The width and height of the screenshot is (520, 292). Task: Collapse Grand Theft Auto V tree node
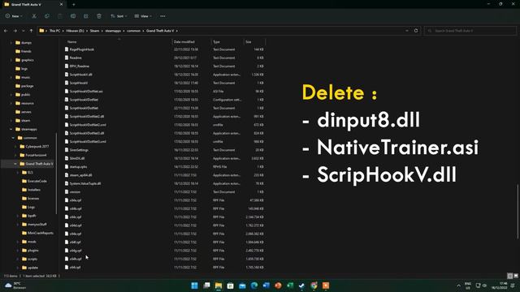coord(15,164)
